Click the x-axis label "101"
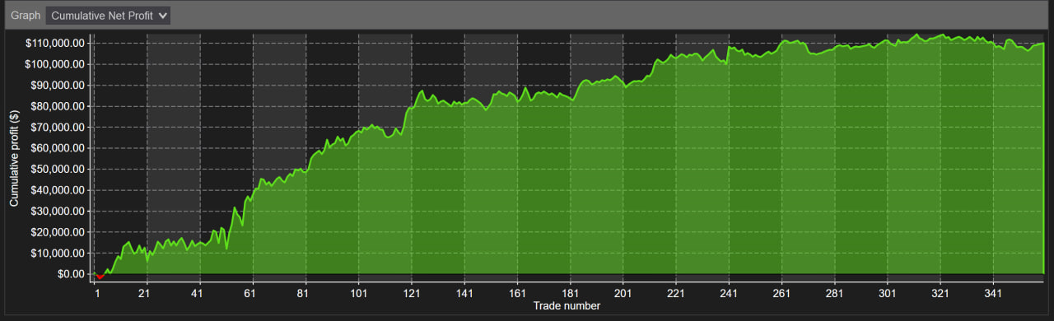 click(x=358, y=293)
